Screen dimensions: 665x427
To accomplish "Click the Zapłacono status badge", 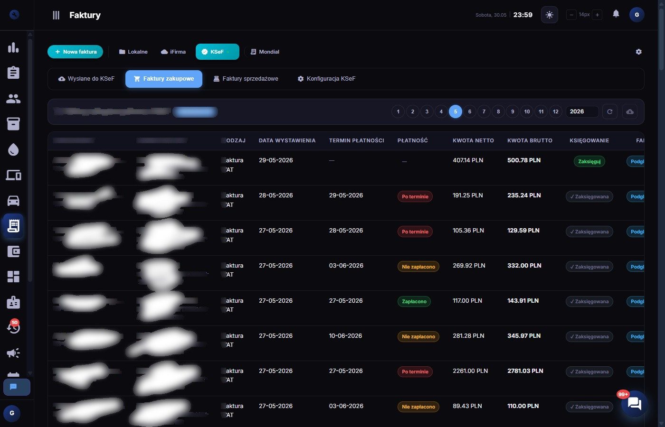I will [x=414, y=301].
